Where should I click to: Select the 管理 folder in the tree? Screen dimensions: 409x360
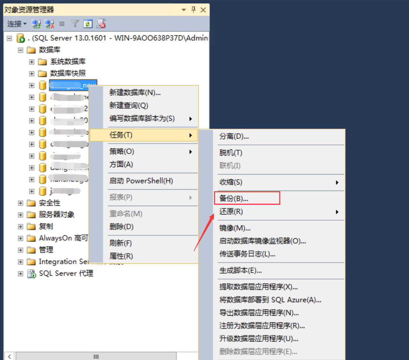click(46, 250)
